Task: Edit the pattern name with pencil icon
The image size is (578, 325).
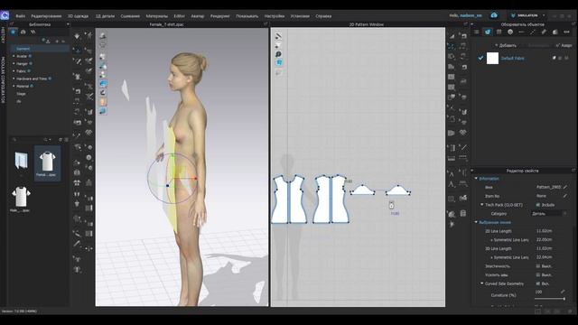Action: point(565,187)
